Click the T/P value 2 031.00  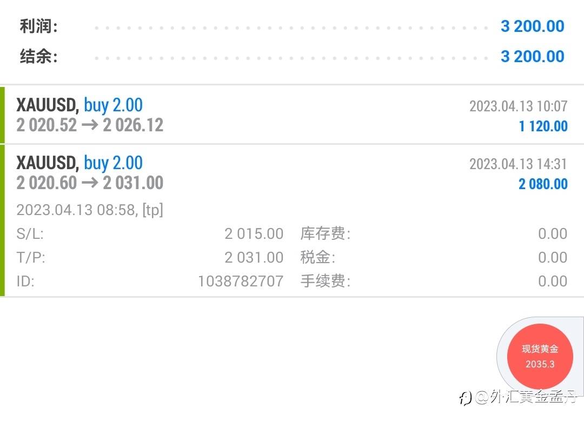click(x=254, y=258)
